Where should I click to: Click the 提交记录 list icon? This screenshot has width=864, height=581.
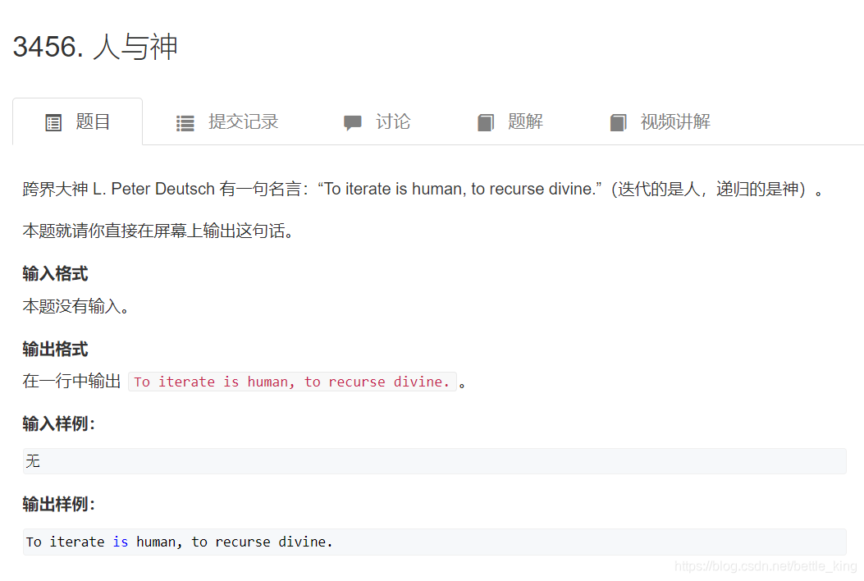pyautogui.click(x=185, y=123)
